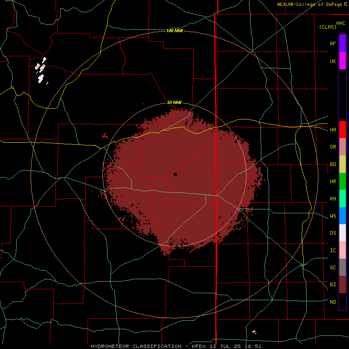Click the white dry-snow echo cluster
349x349 pixels.
pyautogui.click(x=41, y=70)
